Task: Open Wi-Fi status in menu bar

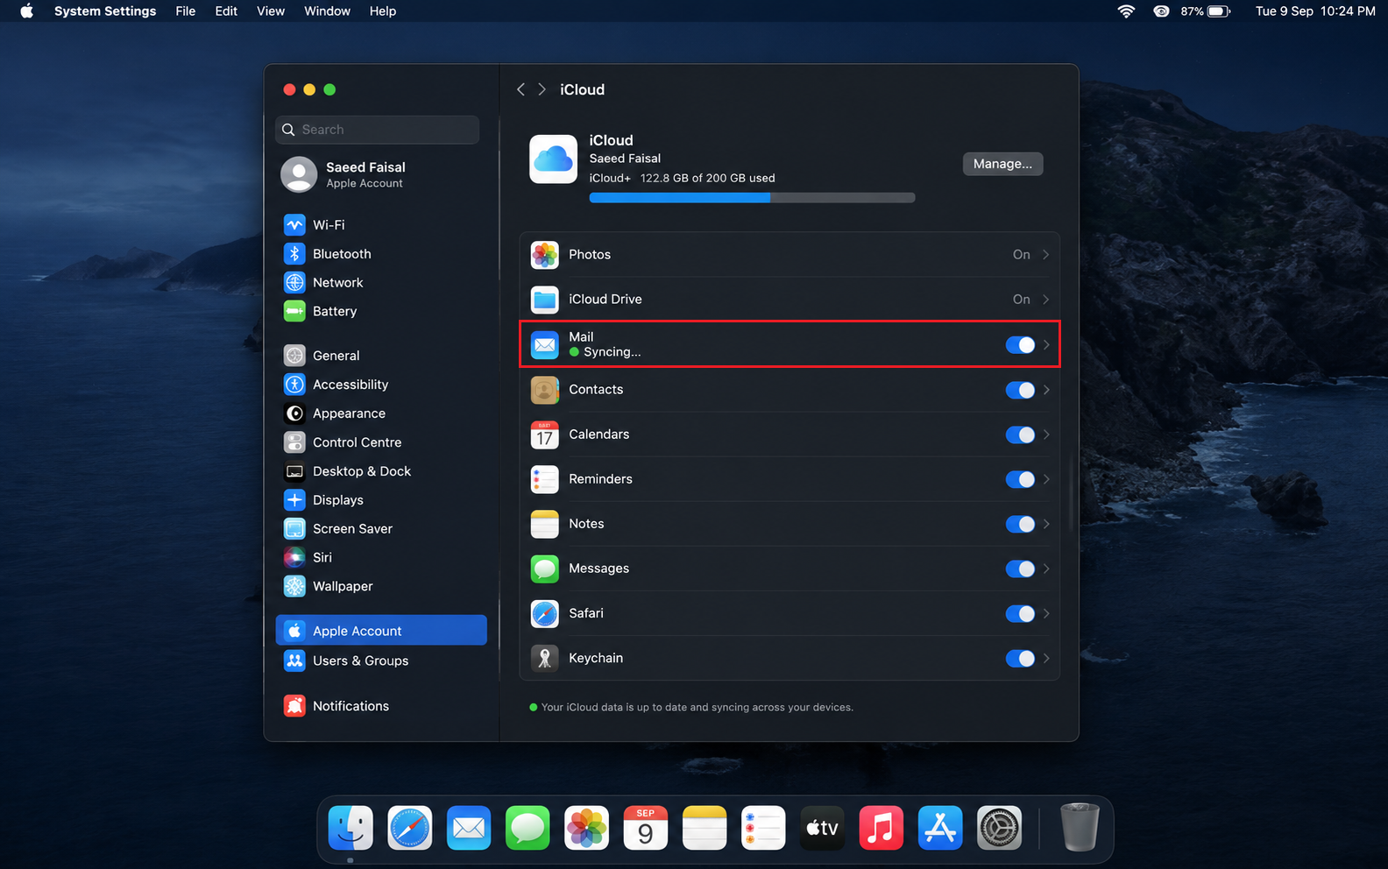Action: pos(1126,11)
